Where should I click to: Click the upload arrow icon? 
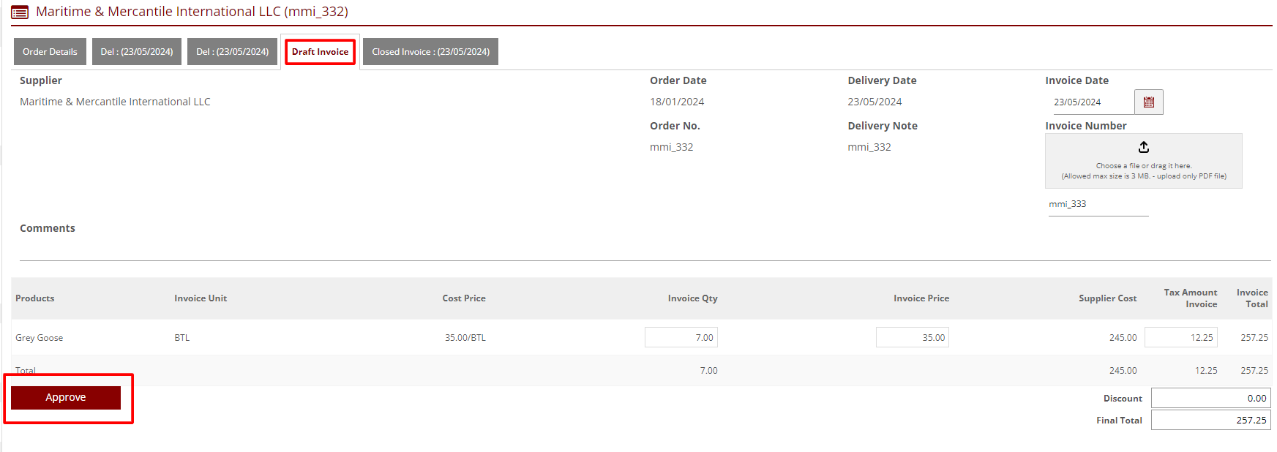(1143, 148)
